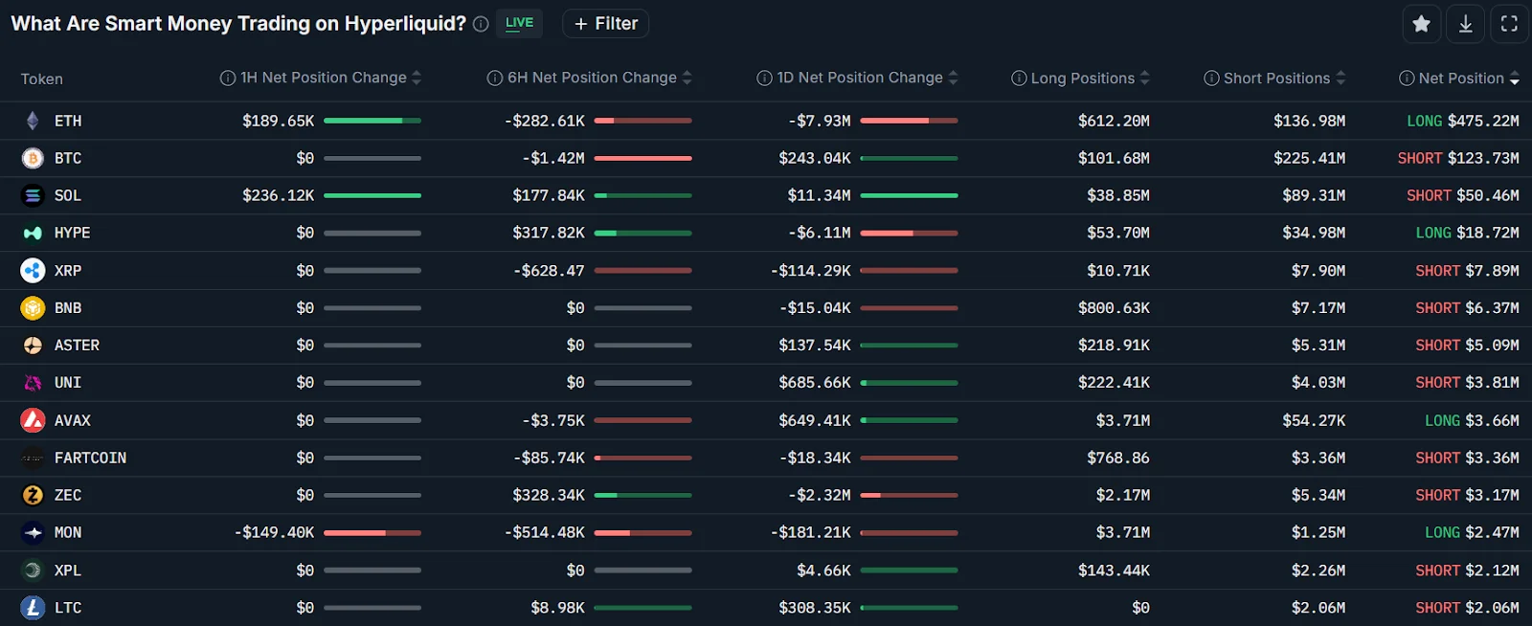
Task: Sort by Net Position column
Action: click(x=1514, y=78)
